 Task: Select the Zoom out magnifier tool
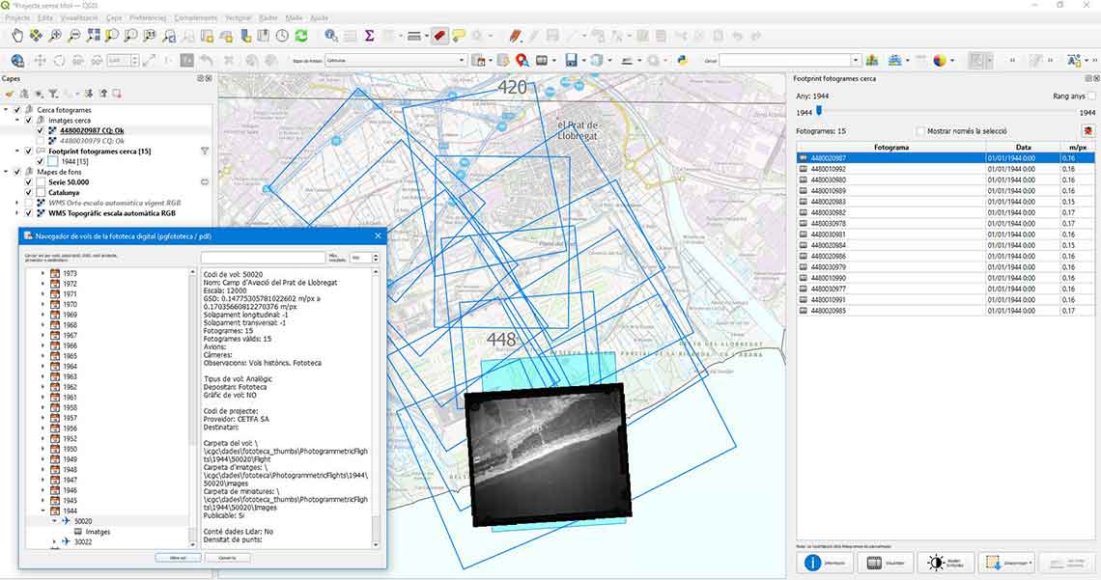click(x=73, y=36)
